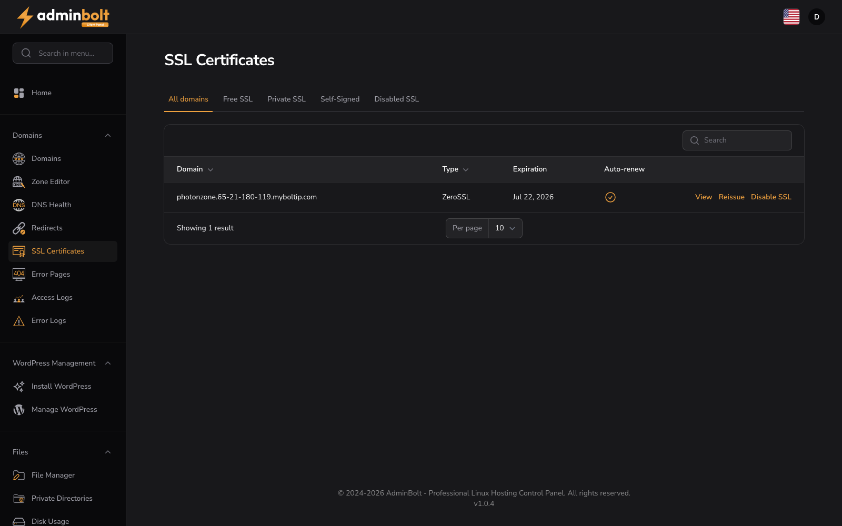Switch to the Disabled SSL tab

(x=397, y=99)
